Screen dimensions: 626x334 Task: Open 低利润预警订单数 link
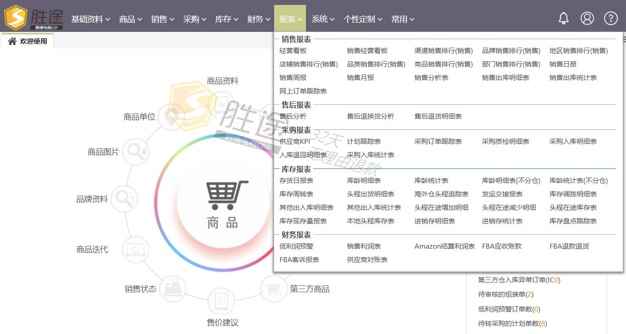pyautogui.click(x=509, y=309)
